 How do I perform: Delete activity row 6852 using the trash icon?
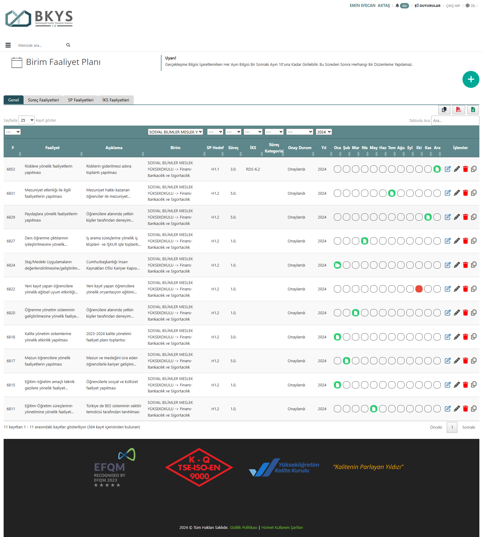[x=465, y=169]
